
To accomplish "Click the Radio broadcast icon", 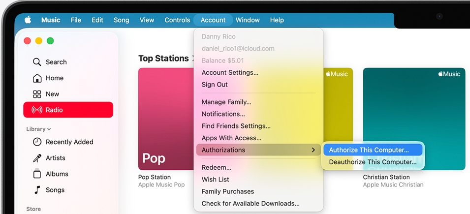I will point(37,110).
